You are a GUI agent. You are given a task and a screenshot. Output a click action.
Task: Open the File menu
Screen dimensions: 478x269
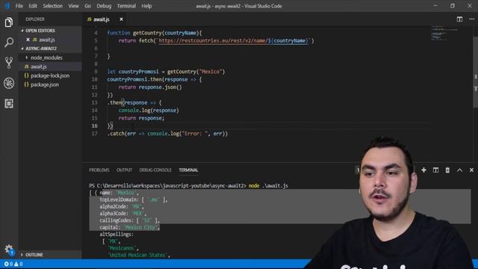(x=19, y=6)
